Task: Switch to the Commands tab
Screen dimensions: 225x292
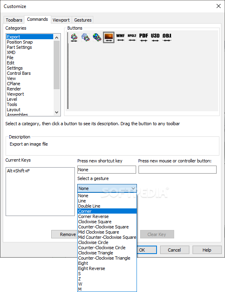Action: point(38,19)
